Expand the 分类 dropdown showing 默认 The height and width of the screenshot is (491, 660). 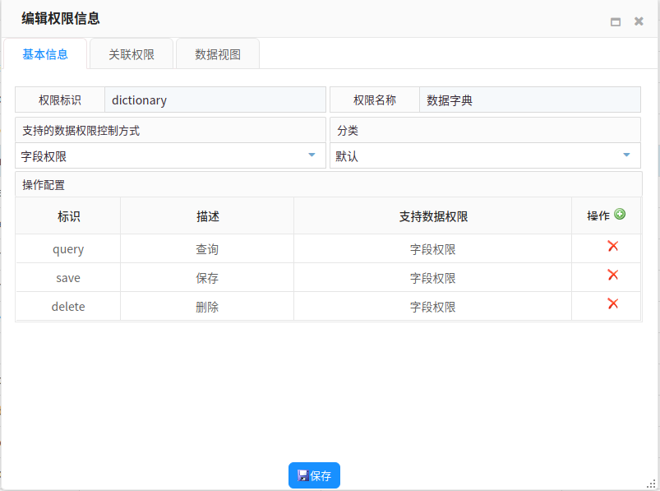[626, 155]
